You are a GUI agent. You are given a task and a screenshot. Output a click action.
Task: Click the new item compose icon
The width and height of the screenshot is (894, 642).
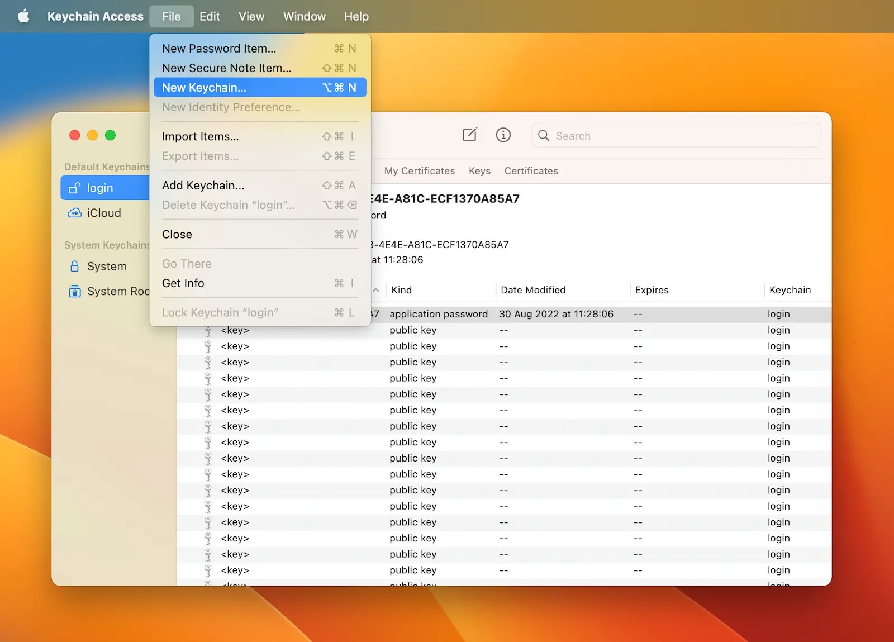470,135
